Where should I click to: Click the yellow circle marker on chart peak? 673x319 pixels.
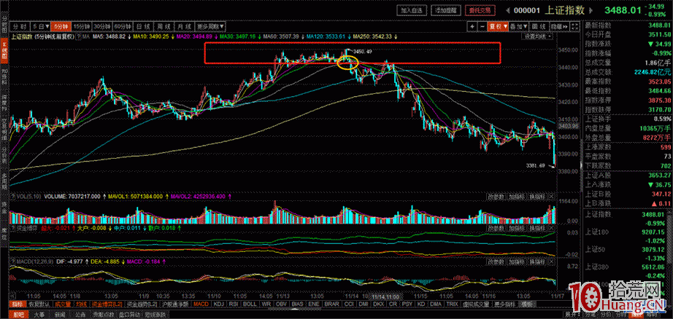348,63
